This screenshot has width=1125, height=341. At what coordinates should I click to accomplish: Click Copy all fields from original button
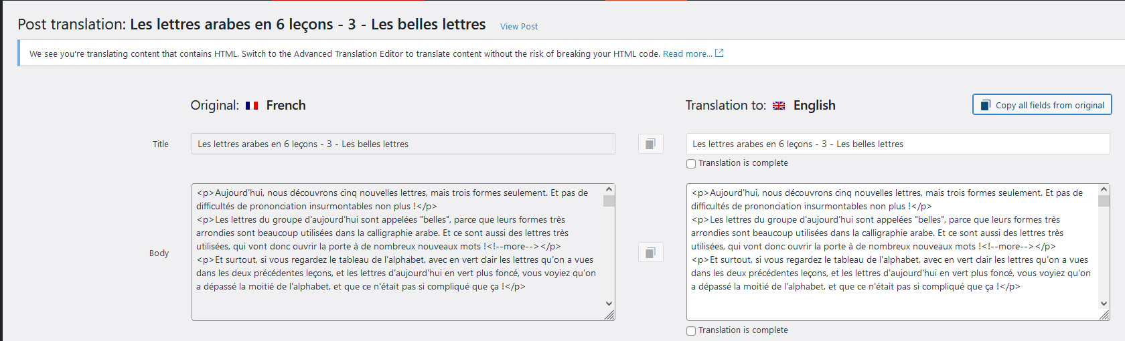pos(1042,105)
